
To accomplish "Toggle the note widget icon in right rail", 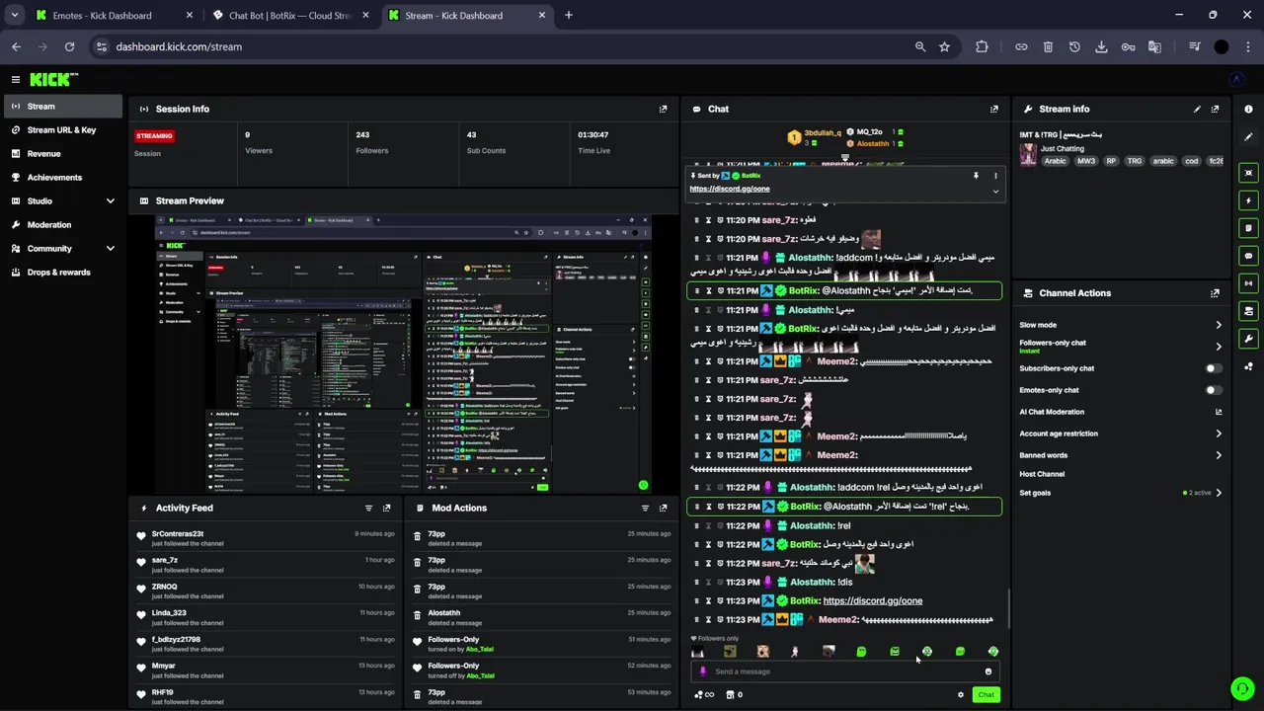I will pos(1248,228).
